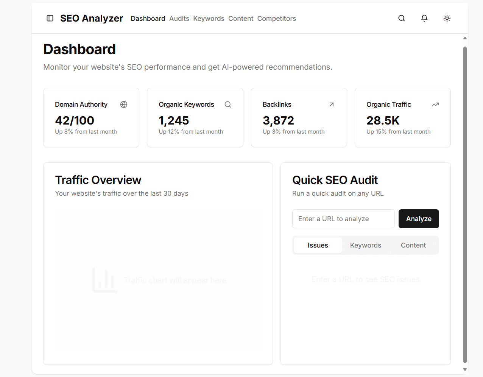Toggle the sidebar panel icon

pyautogui.click(x=50, y=18)
